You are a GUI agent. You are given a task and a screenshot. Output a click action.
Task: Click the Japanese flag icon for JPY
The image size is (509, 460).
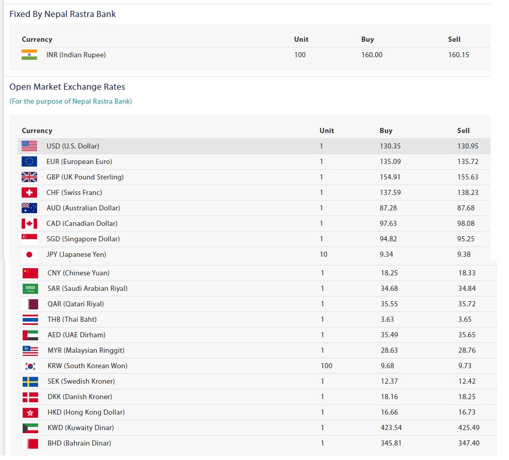(29, 255)
